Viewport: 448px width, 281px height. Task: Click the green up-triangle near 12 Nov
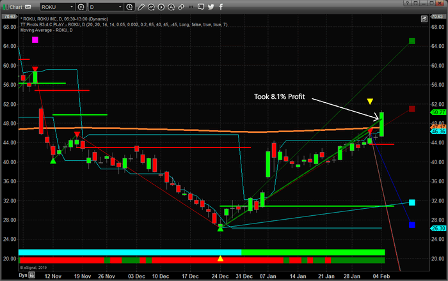coord(53,161)
